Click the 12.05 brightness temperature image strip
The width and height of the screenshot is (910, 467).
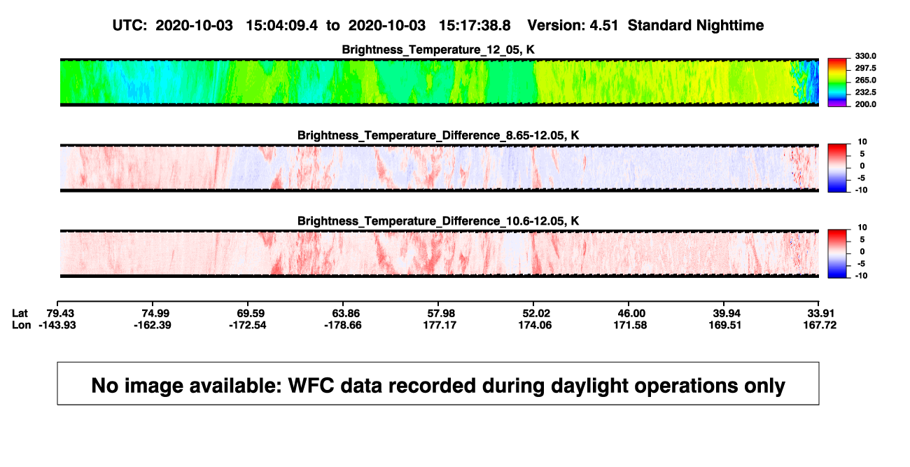[439, 82]
